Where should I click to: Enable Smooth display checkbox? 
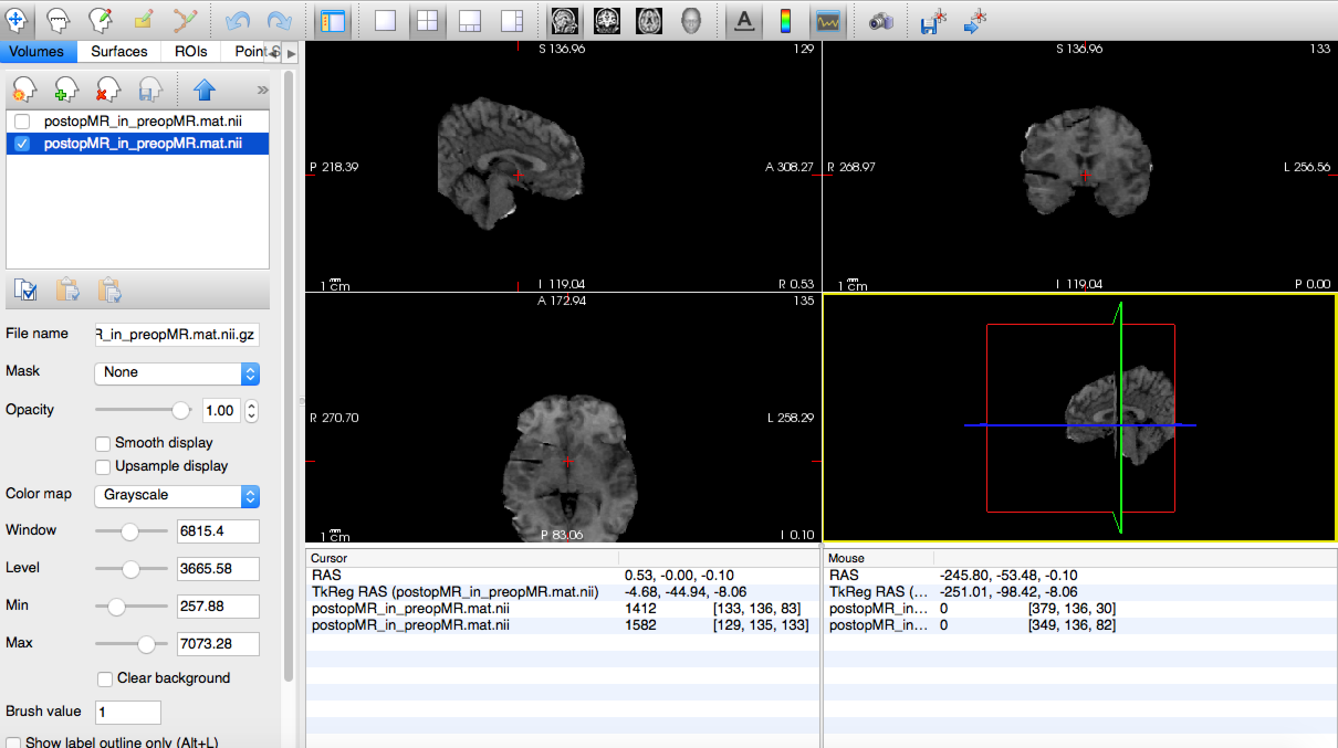point(103,444)
